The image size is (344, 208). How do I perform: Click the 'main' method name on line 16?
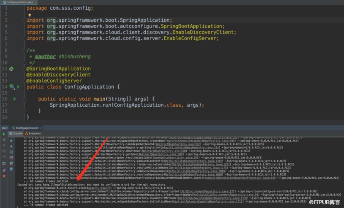99,99
